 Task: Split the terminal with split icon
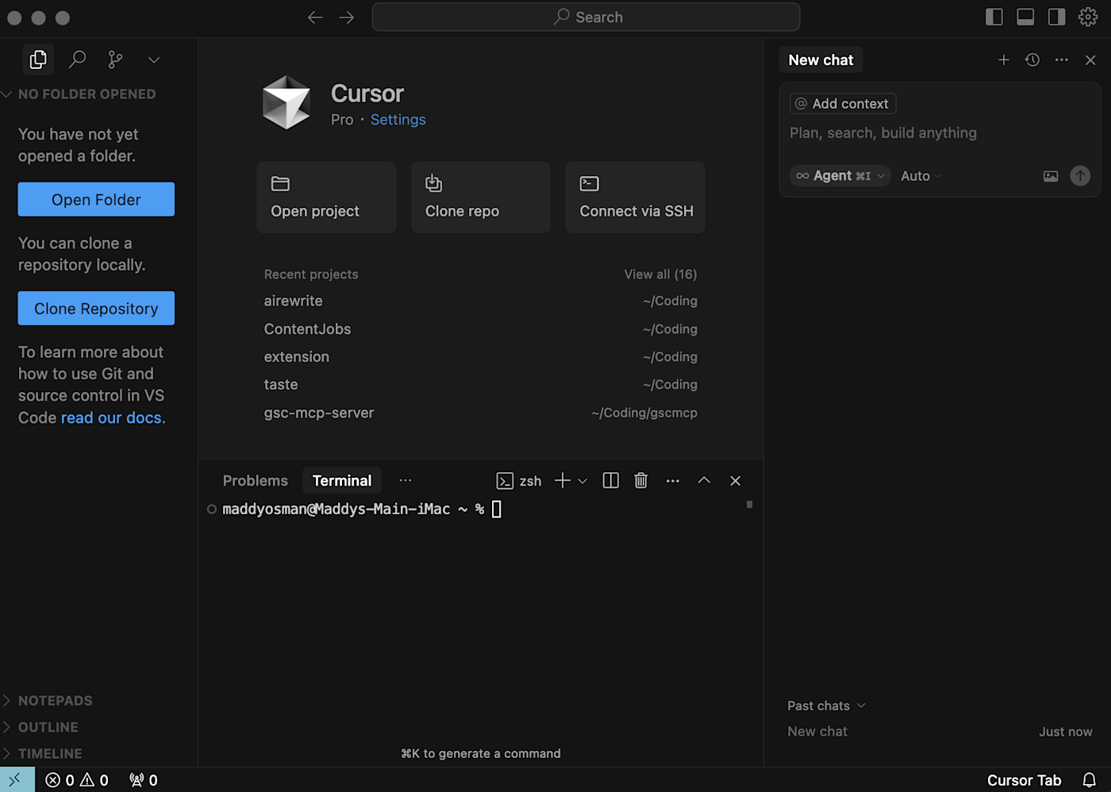(x=610, y=481)
